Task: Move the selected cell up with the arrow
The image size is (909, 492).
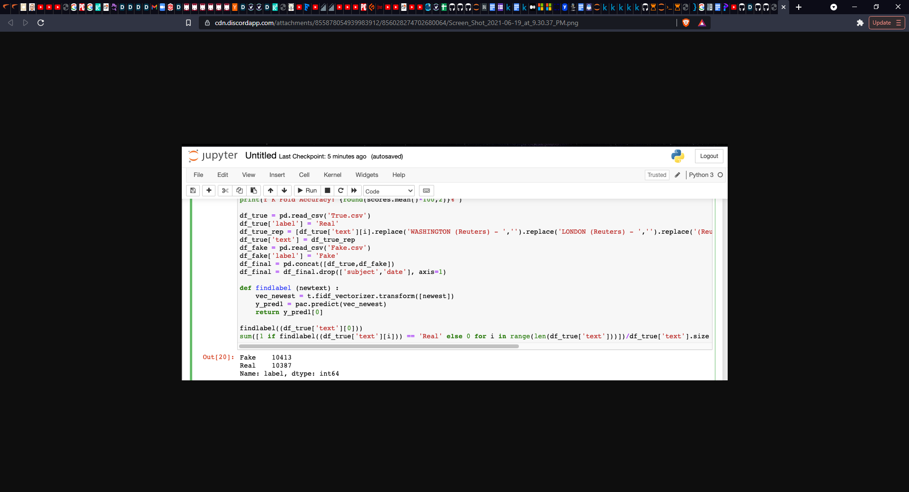Action: click(x=270, y=191)
